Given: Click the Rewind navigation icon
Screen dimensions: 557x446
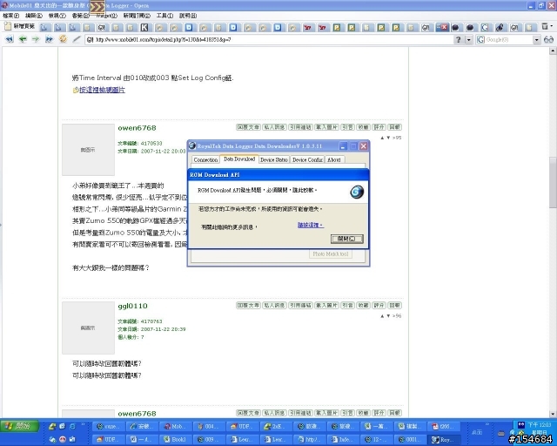Looking at the screenshot, I should pyautogui.click(x=10, y=39).
